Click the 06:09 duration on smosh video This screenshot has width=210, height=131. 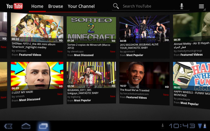(x=15, y=88)
